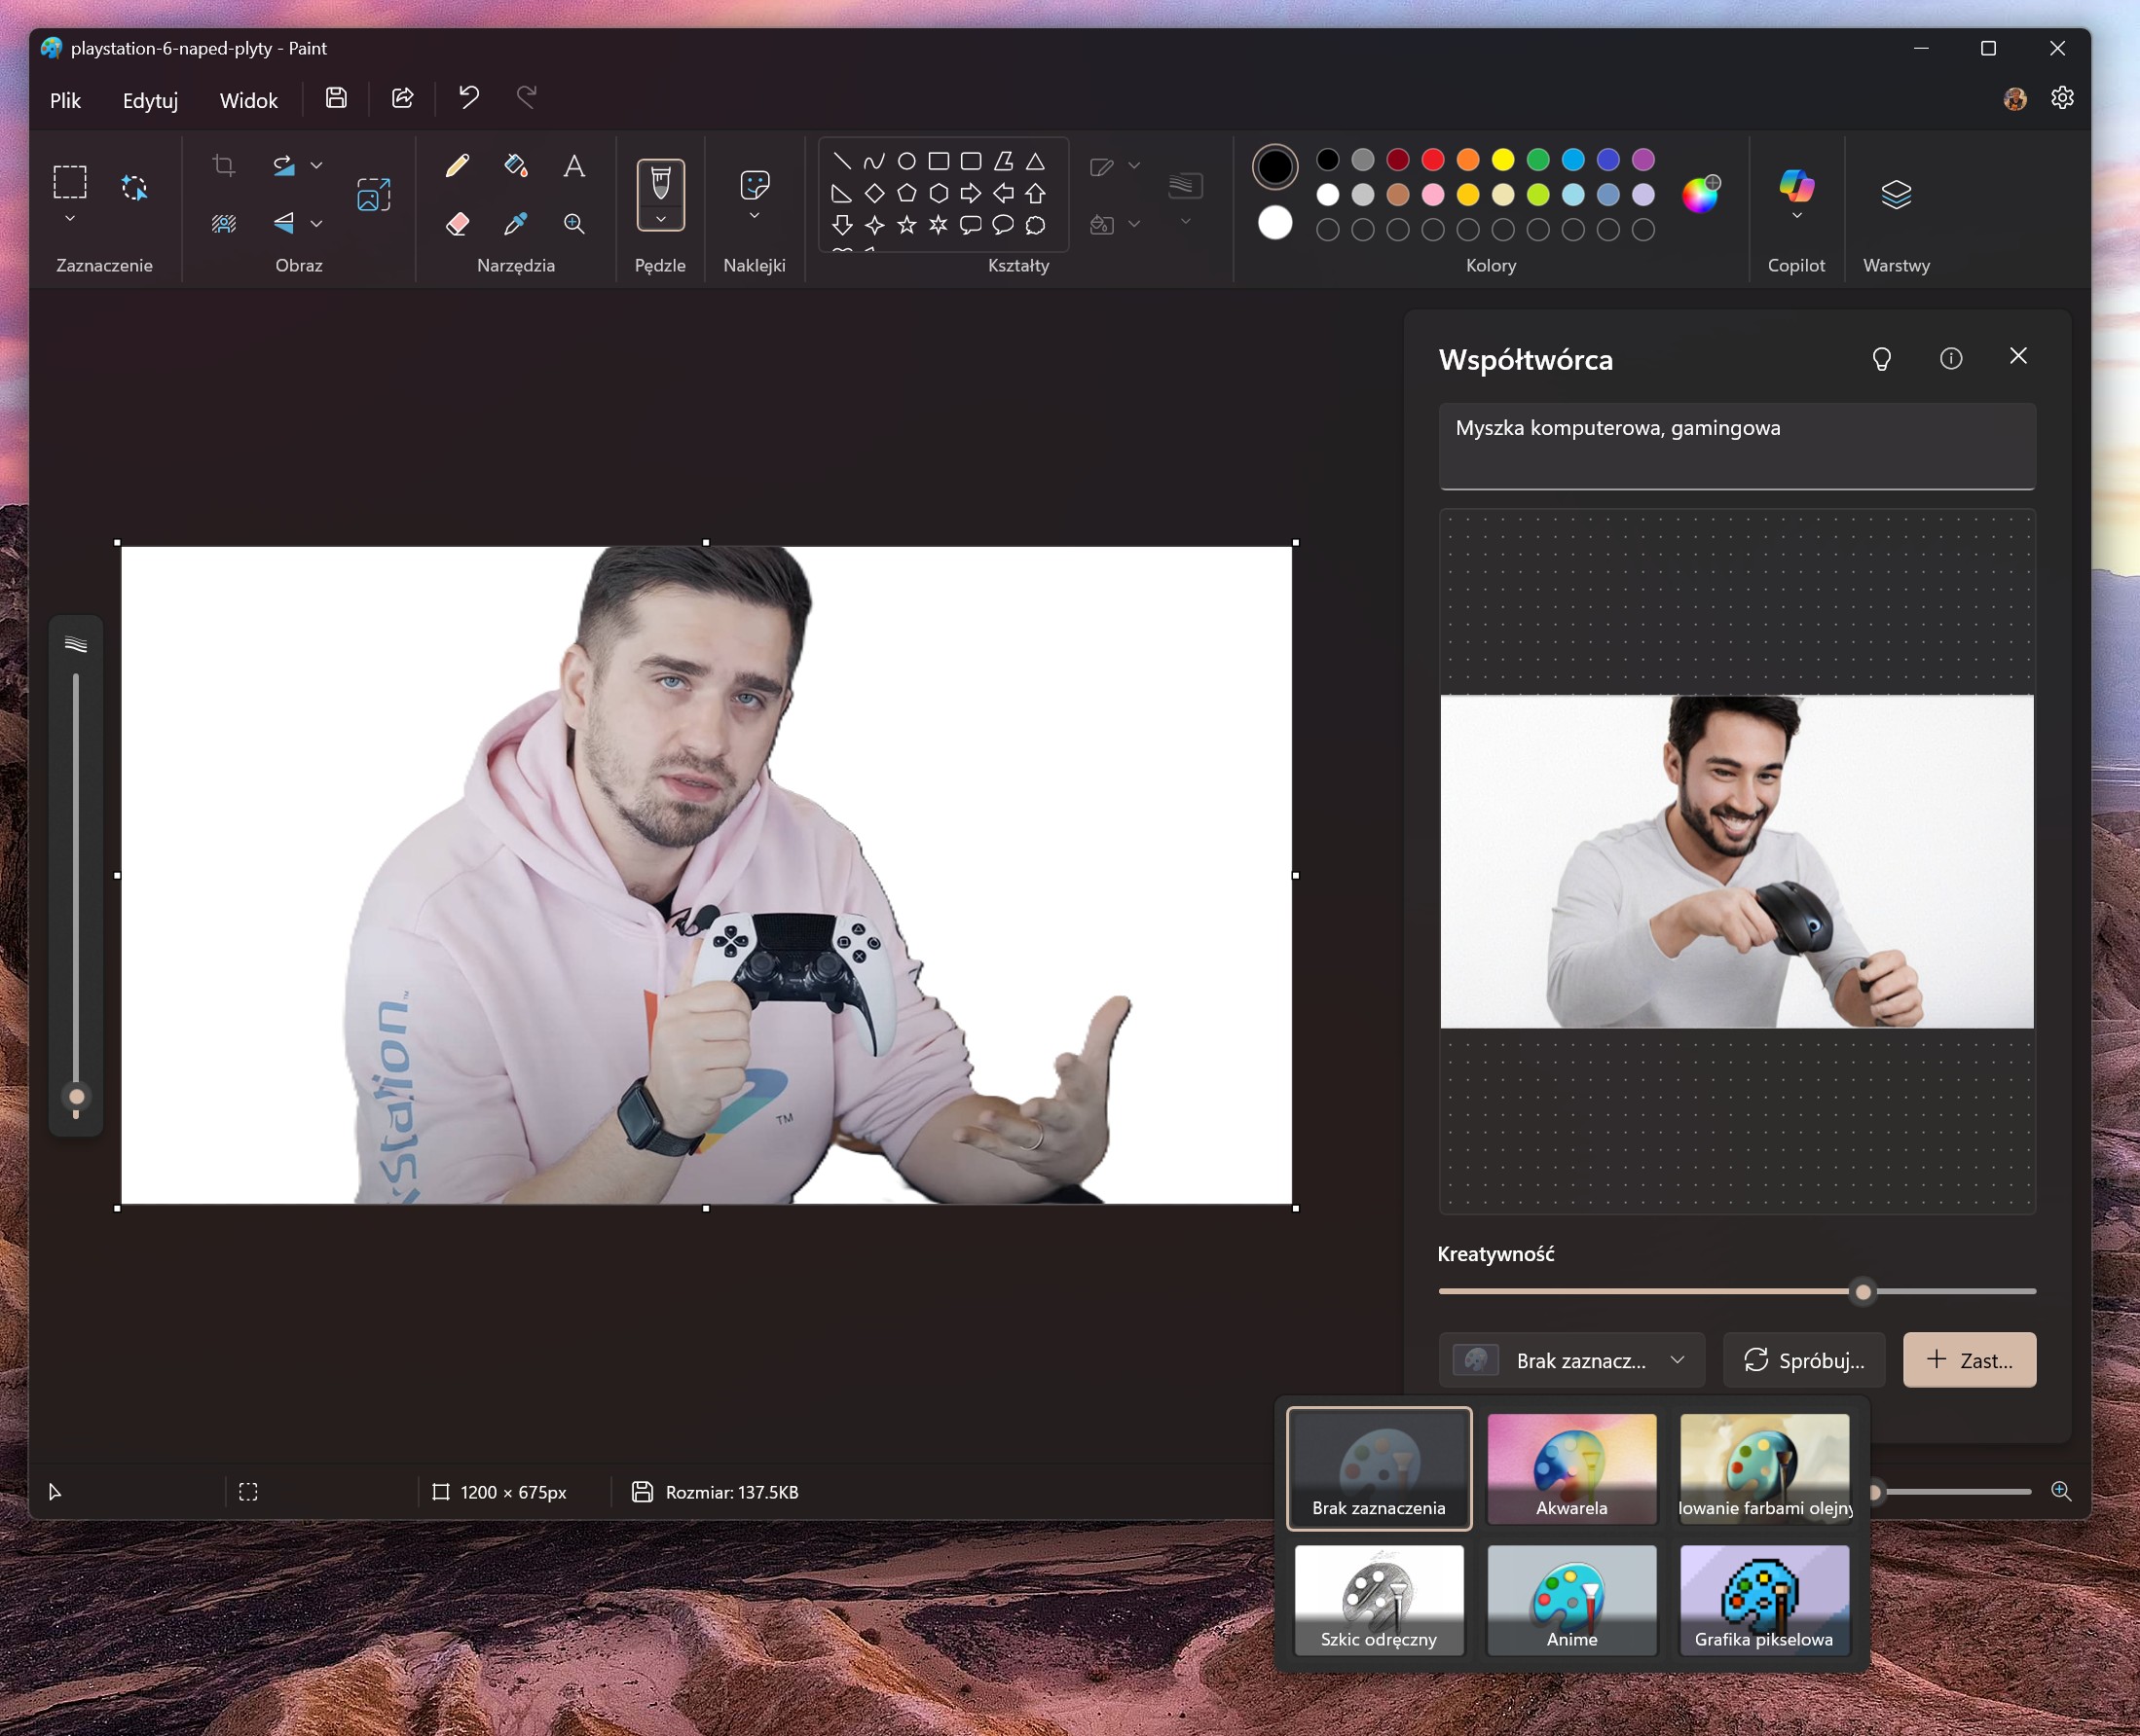
Task: Choose the Brak zaznaczenia style
Action: point(1379,1468)
